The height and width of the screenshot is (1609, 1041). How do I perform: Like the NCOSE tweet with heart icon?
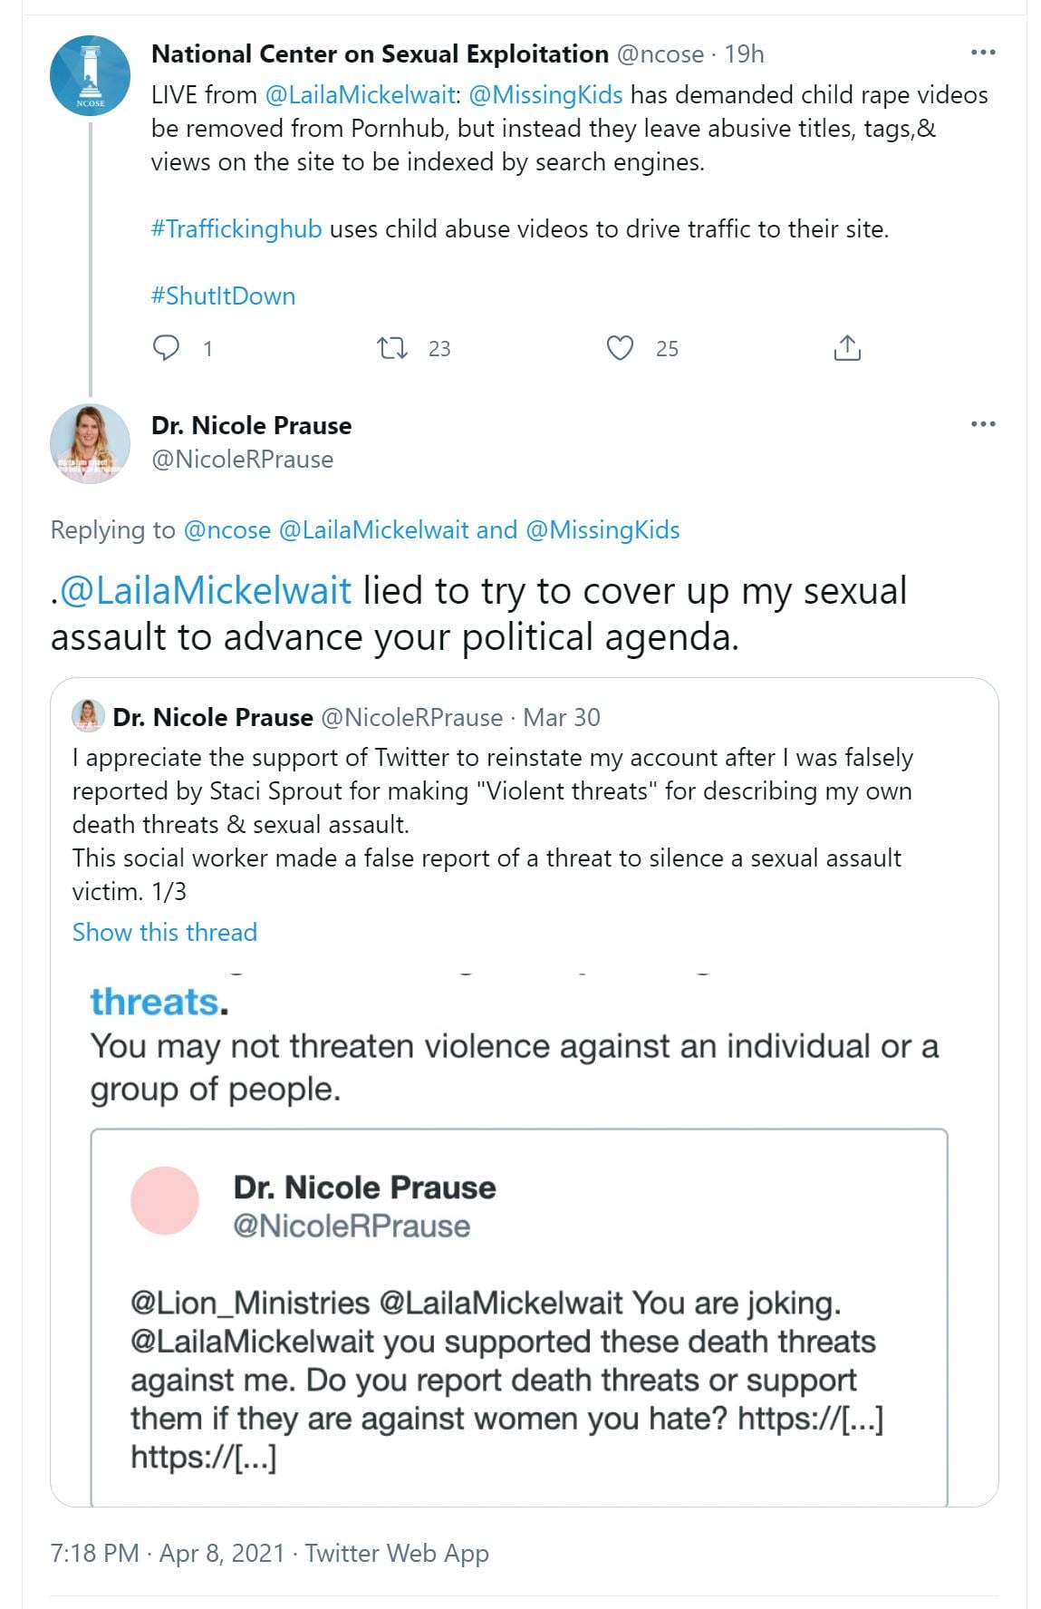point(620,348)
